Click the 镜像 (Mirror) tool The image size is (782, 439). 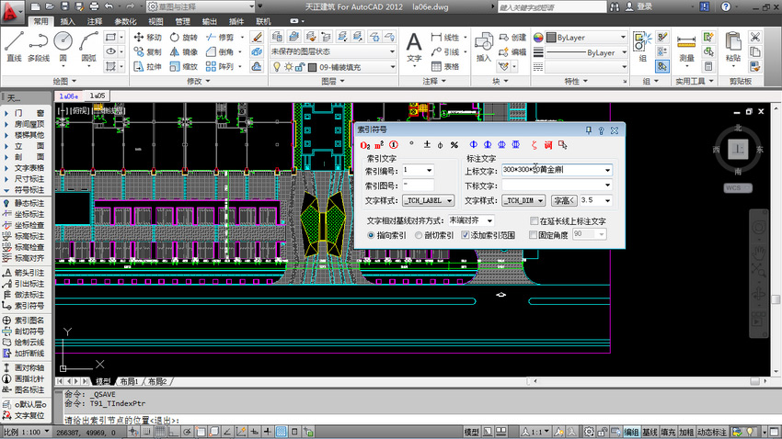[x=183, y=51]
